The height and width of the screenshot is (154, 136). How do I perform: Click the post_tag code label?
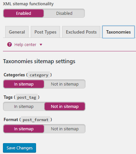[x=27, y=97]
